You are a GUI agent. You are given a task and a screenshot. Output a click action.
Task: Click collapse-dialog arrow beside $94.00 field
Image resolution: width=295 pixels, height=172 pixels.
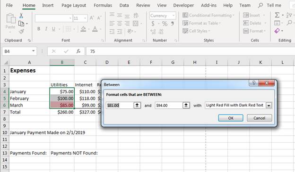[186, 106]
